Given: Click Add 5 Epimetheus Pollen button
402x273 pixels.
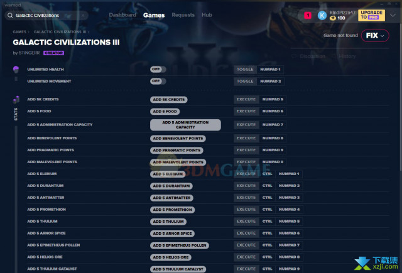Looking at the screenshot, I should tap(180, 245).
